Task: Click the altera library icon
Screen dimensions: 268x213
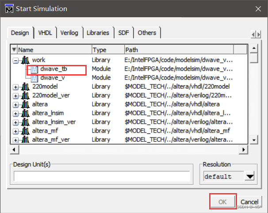Action: click(25, 104)
